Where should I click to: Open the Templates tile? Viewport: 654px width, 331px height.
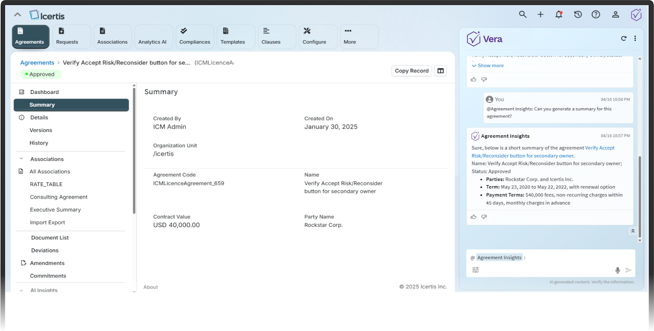236,36
